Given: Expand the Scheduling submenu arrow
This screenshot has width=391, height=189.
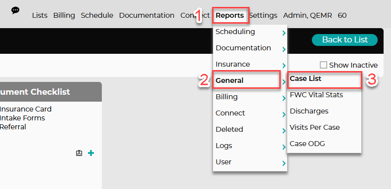Looking at the screenshot, I should [x=284, y=33].
